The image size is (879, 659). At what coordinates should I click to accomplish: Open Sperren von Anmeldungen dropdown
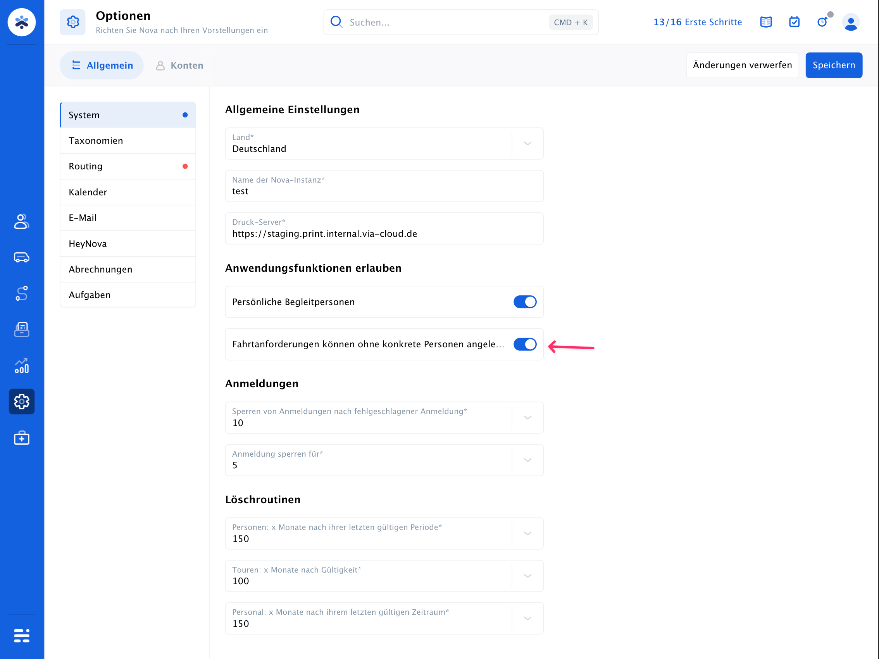tap(527, 418)
